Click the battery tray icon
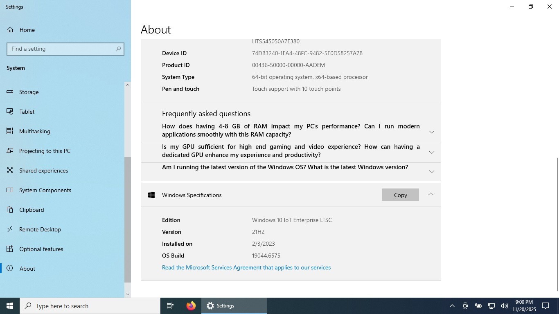 coord(478,306)
